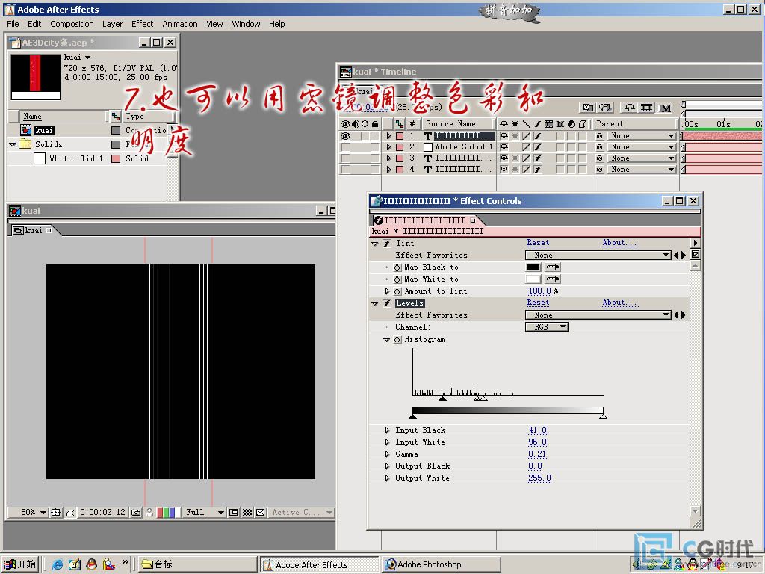Click the draft 3D button in Timeline
The width and height of the screenshot is (765, 574).
605,108
